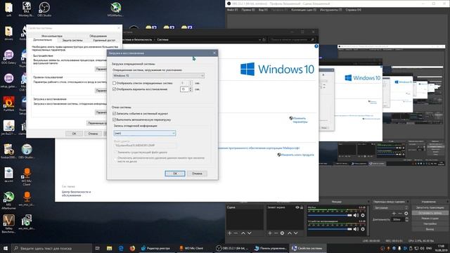Move scene up in OBS scenes panel
Viewport: 450px width, 253px height.
(243, 233)
